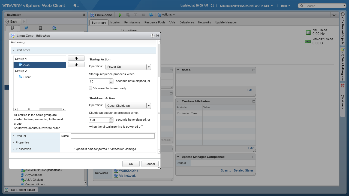
Task: Switch to the Monitor tab
Action: pyautogui.click(x=115, y=22)
